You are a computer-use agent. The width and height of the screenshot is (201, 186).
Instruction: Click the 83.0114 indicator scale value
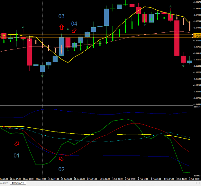197,107
